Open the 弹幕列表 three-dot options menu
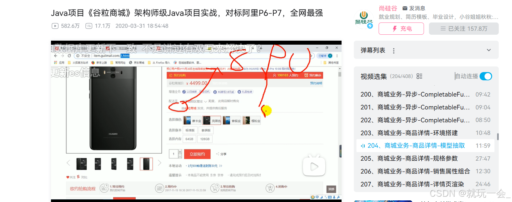Viewport: 512px width, 202px height. point(394,51)
